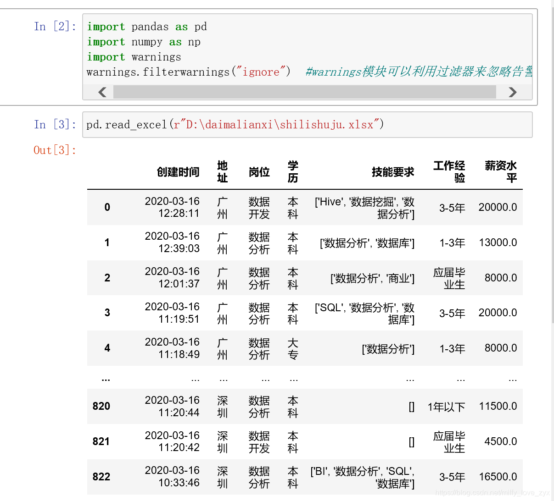Click the salary value 13000.0
The height and width of the screenshot is (501, 554).
coord(498,242)
